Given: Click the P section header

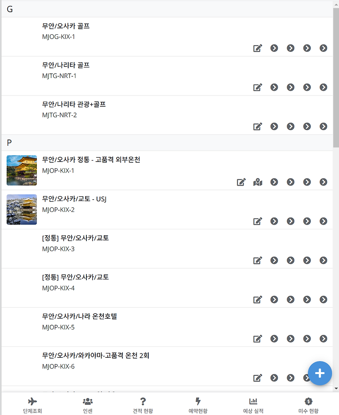Looking at the screenshot, I should 167,143.
